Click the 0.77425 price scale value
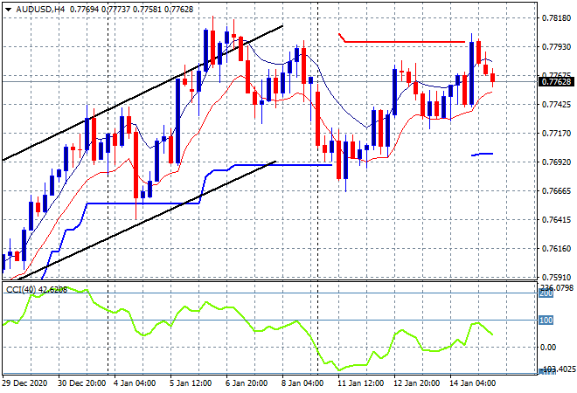 (556, 105)
